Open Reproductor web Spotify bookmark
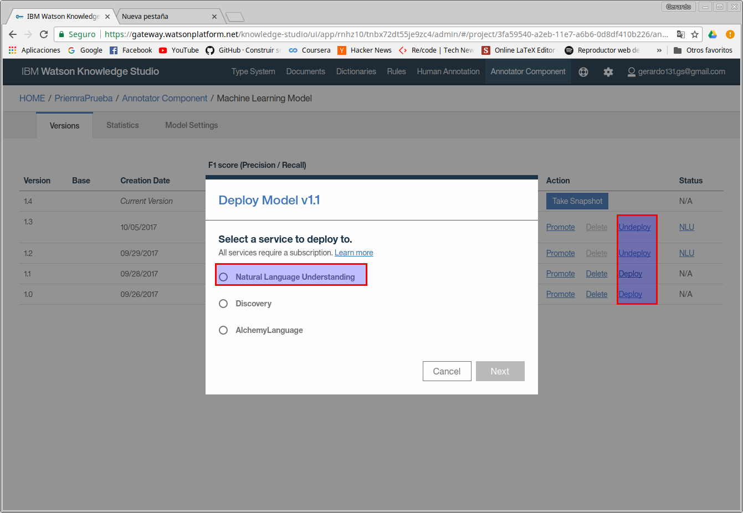This screenshot has width=743, height=513. point(602,50)
